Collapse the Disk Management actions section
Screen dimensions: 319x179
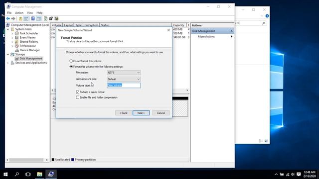tap(231, 31)
